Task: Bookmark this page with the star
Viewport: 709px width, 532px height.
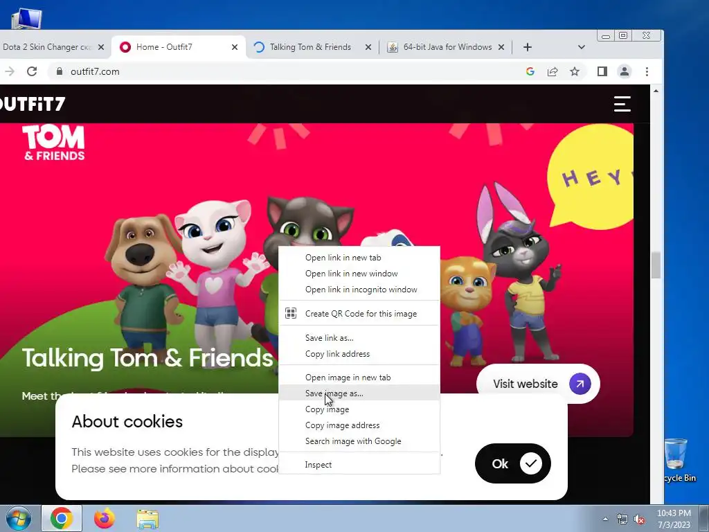Action: (575, 71)
